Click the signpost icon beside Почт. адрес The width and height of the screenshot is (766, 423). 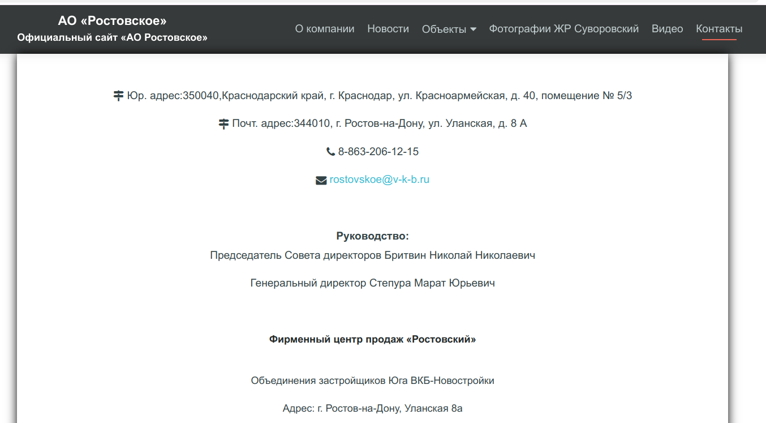tap(223, 123)
